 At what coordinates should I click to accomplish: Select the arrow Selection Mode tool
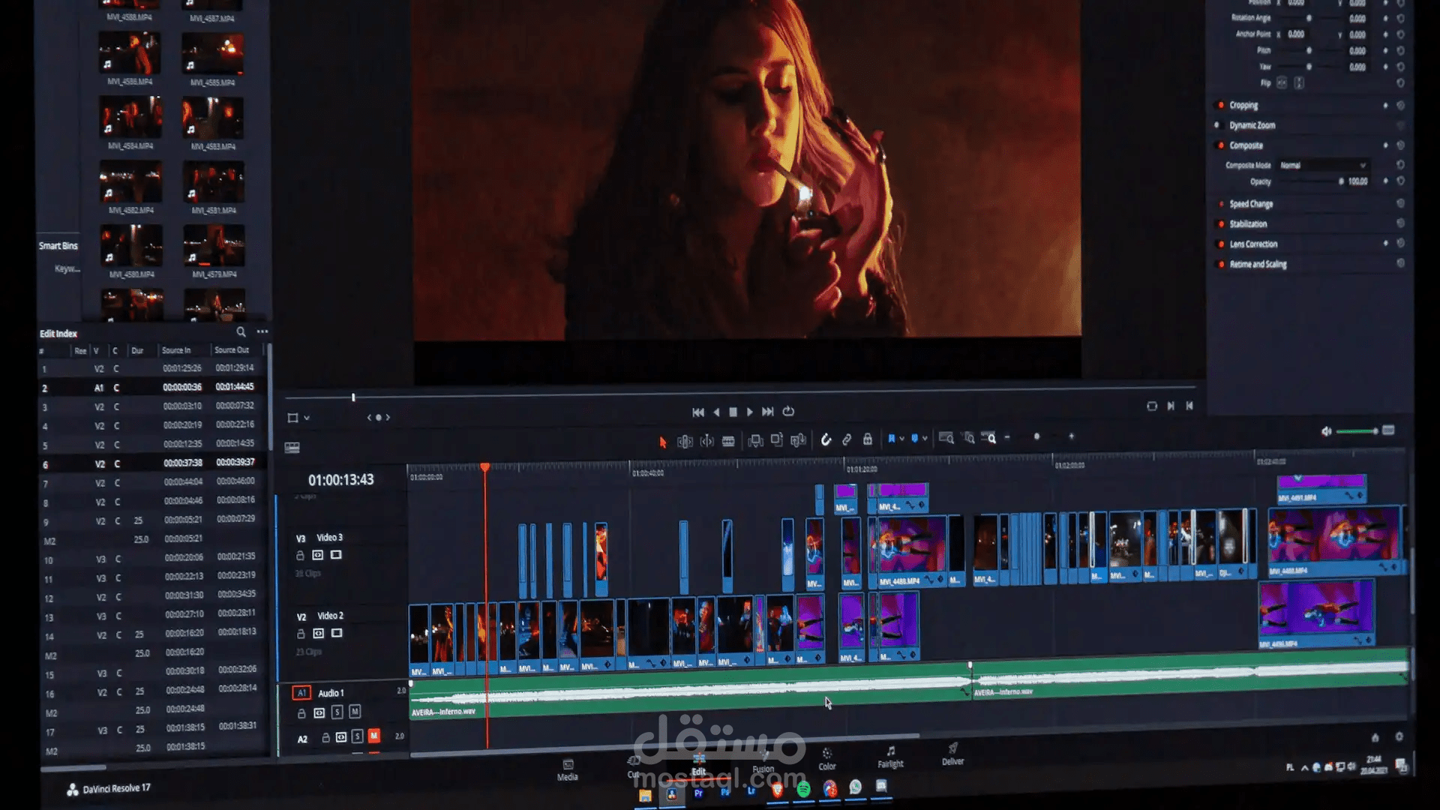coord(663,442)
